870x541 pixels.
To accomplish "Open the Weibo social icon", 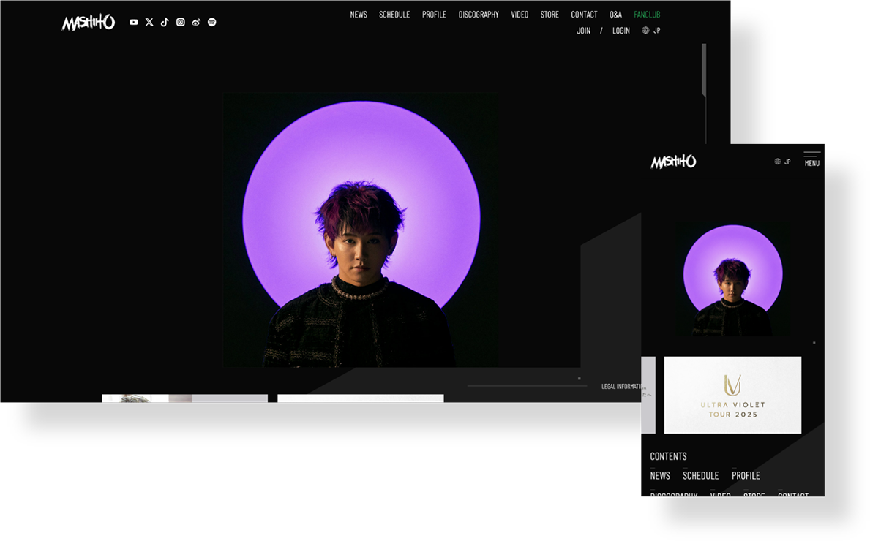I will tap(196, 22).
